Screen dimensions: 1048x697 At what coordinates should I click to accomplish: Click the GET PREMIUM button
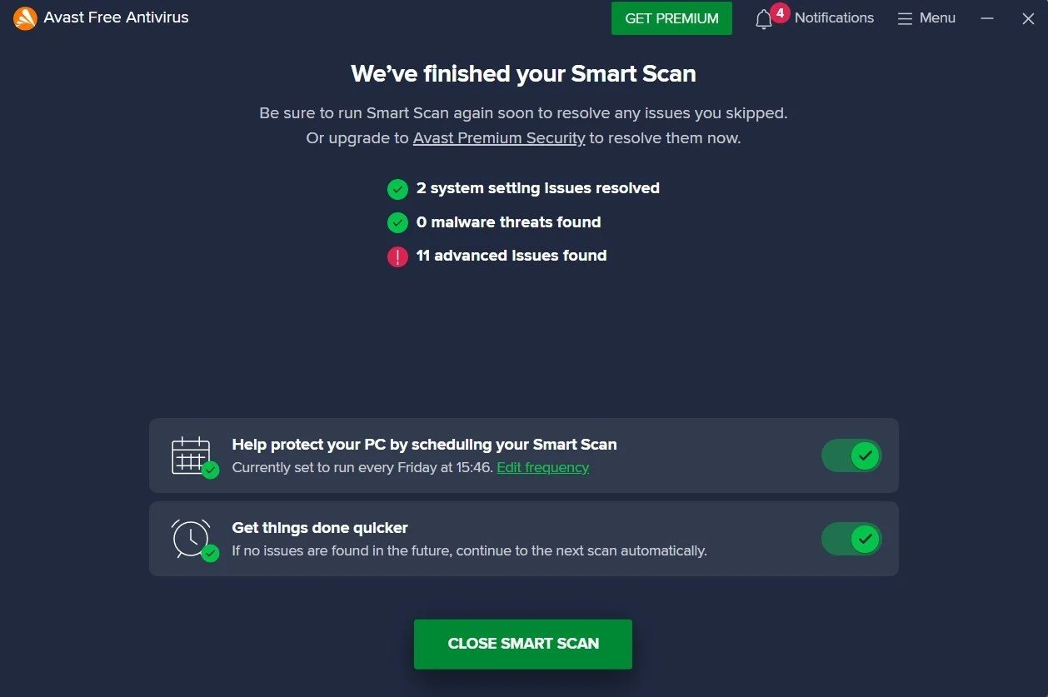(x=671, y=17)
